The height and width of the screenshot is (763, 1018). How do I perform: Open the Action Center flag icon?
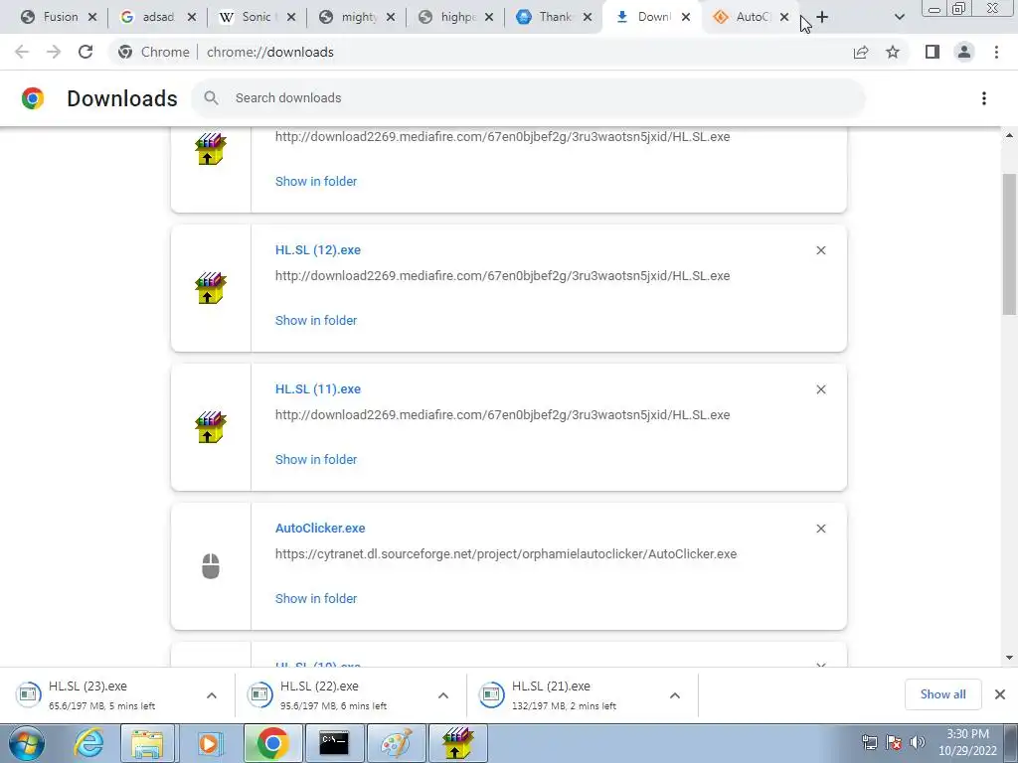coord(894,743)
